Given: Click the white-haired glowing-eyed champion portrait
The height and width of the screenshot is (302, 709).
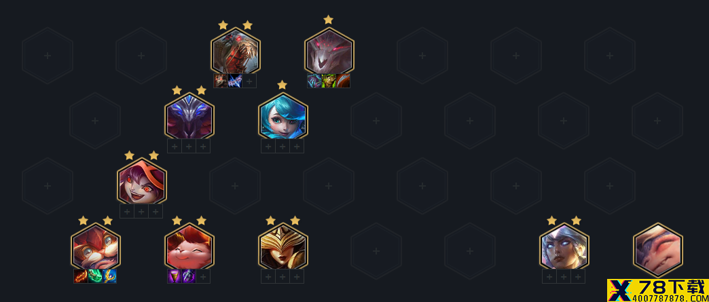Looking at the screenshot, I should coord(564,246).
